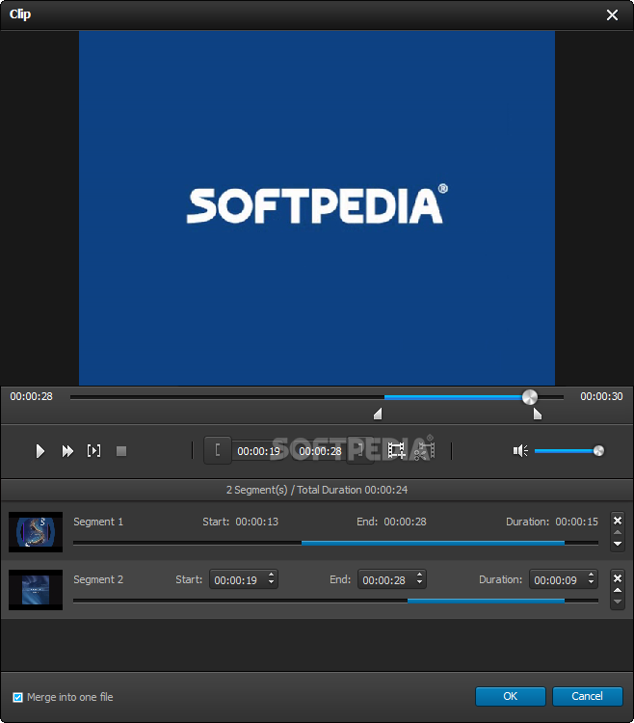Image resolution: width=634 pixels, height=723 pixels.
Task: Click the Segment 2 label text
Action: 98,579
